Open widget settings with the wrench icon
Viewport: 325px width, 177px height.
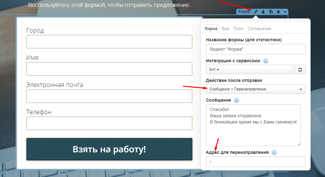pyautogui.click(x=256, y=12)
